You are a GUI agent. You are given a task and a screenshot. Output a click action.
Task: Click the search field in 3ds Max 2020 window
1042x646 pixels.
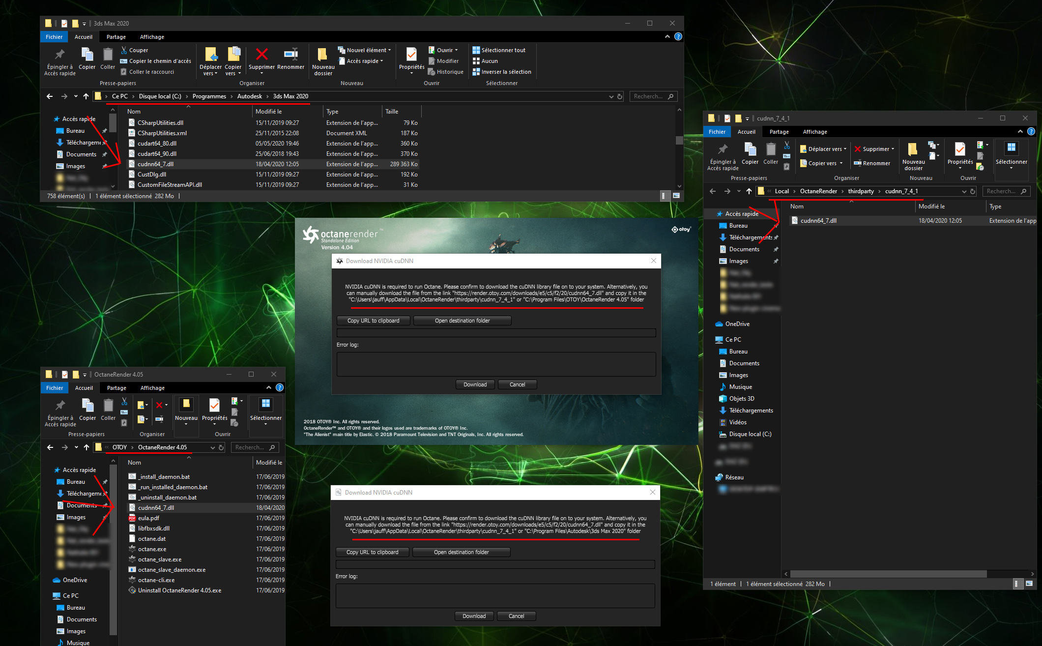click(653, 96)
